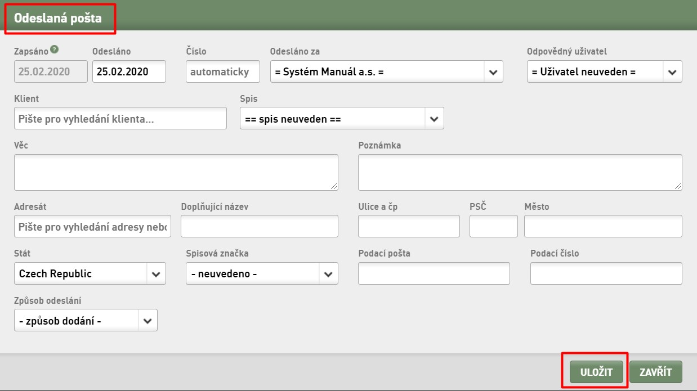
Task: Click the Ulice a čp field
Action: coord(409,226)
